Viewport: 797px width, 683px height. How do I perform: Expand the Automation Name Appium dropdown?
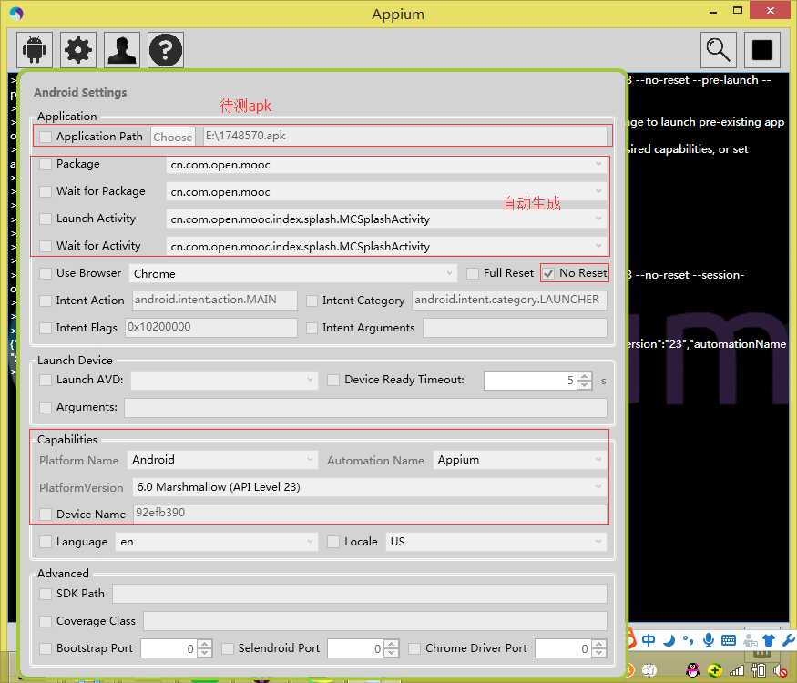tap(520, 460)
